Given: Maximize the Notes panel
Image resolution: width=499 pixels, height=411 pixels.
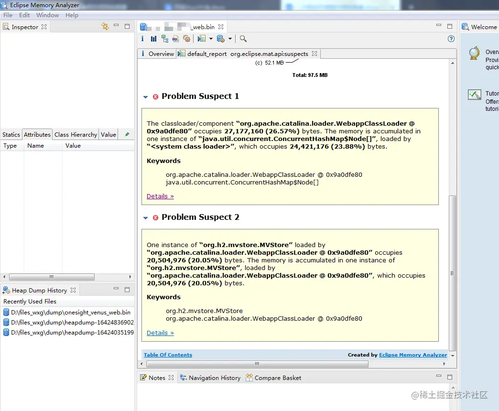Looking at the screenshot, I should [450, 377].
